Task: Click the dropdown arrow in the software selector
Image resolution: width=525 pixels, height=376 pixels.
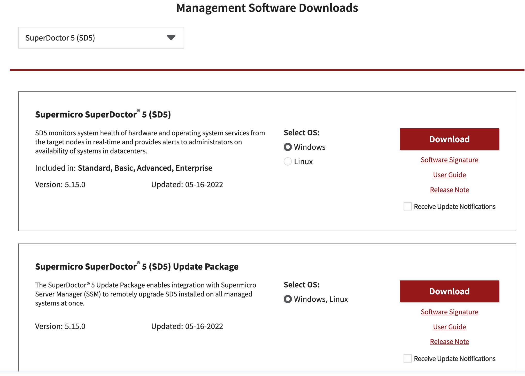Action: 171,38
